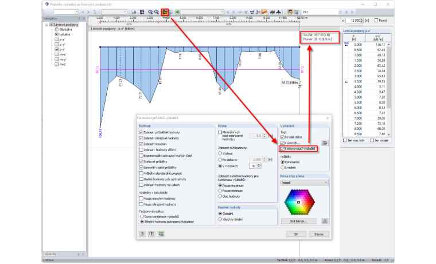
Task: Select Konstantní radio under Průběh
Action: click(x=282, y=162)
